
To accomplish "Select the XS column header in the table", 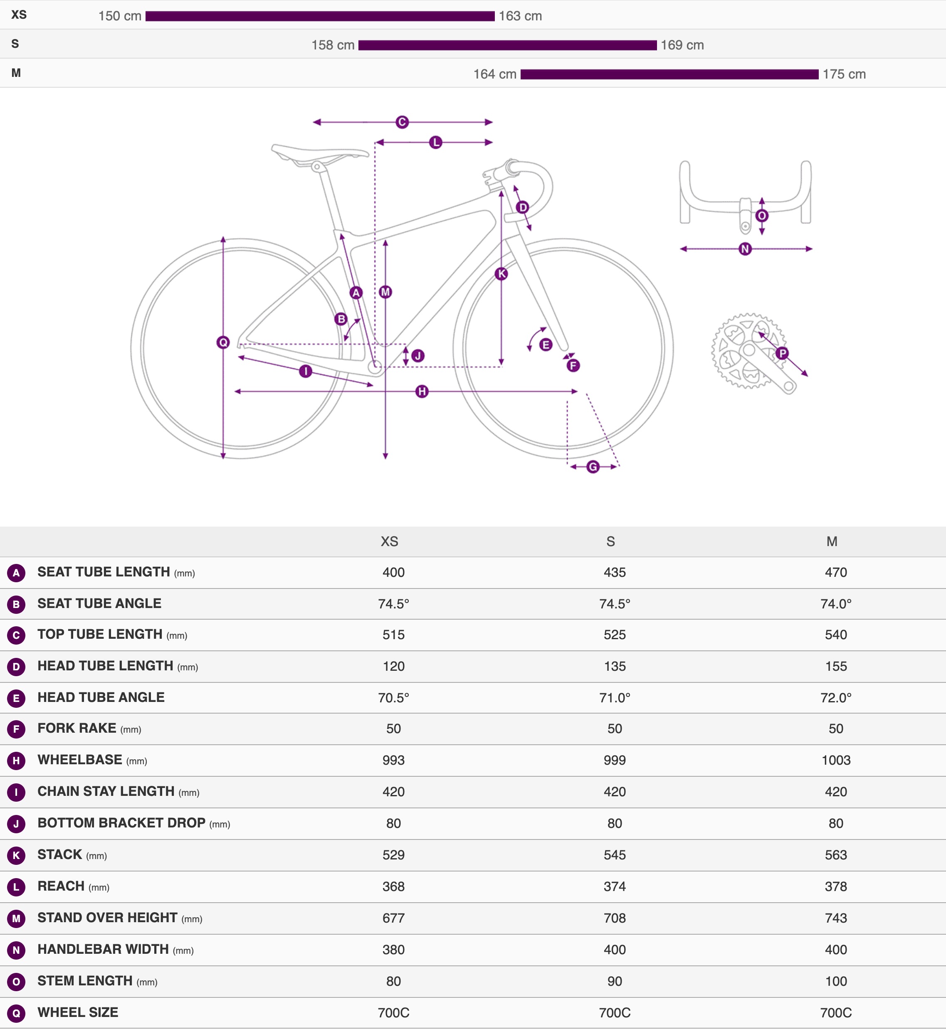I will point(389,542).
